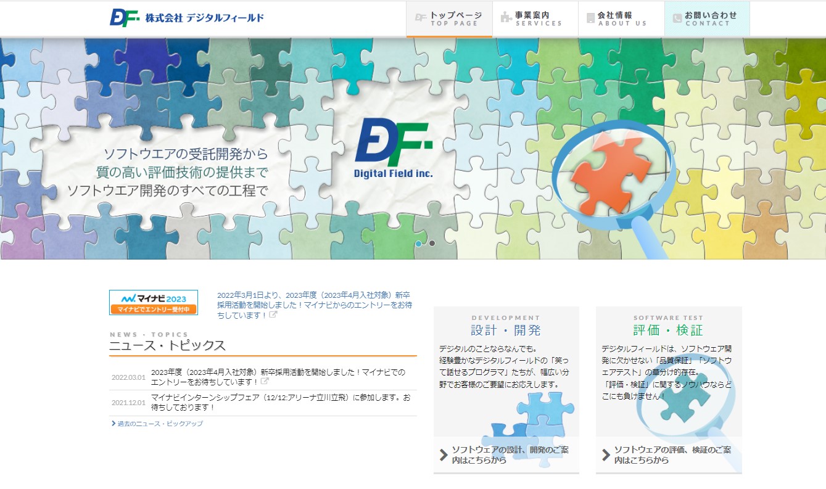Click external link icon in 2022.03.01 news item

coord(265,382)
